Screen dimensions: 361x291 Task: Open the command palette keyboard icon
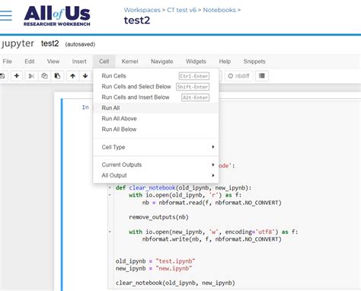coord(262,75)
